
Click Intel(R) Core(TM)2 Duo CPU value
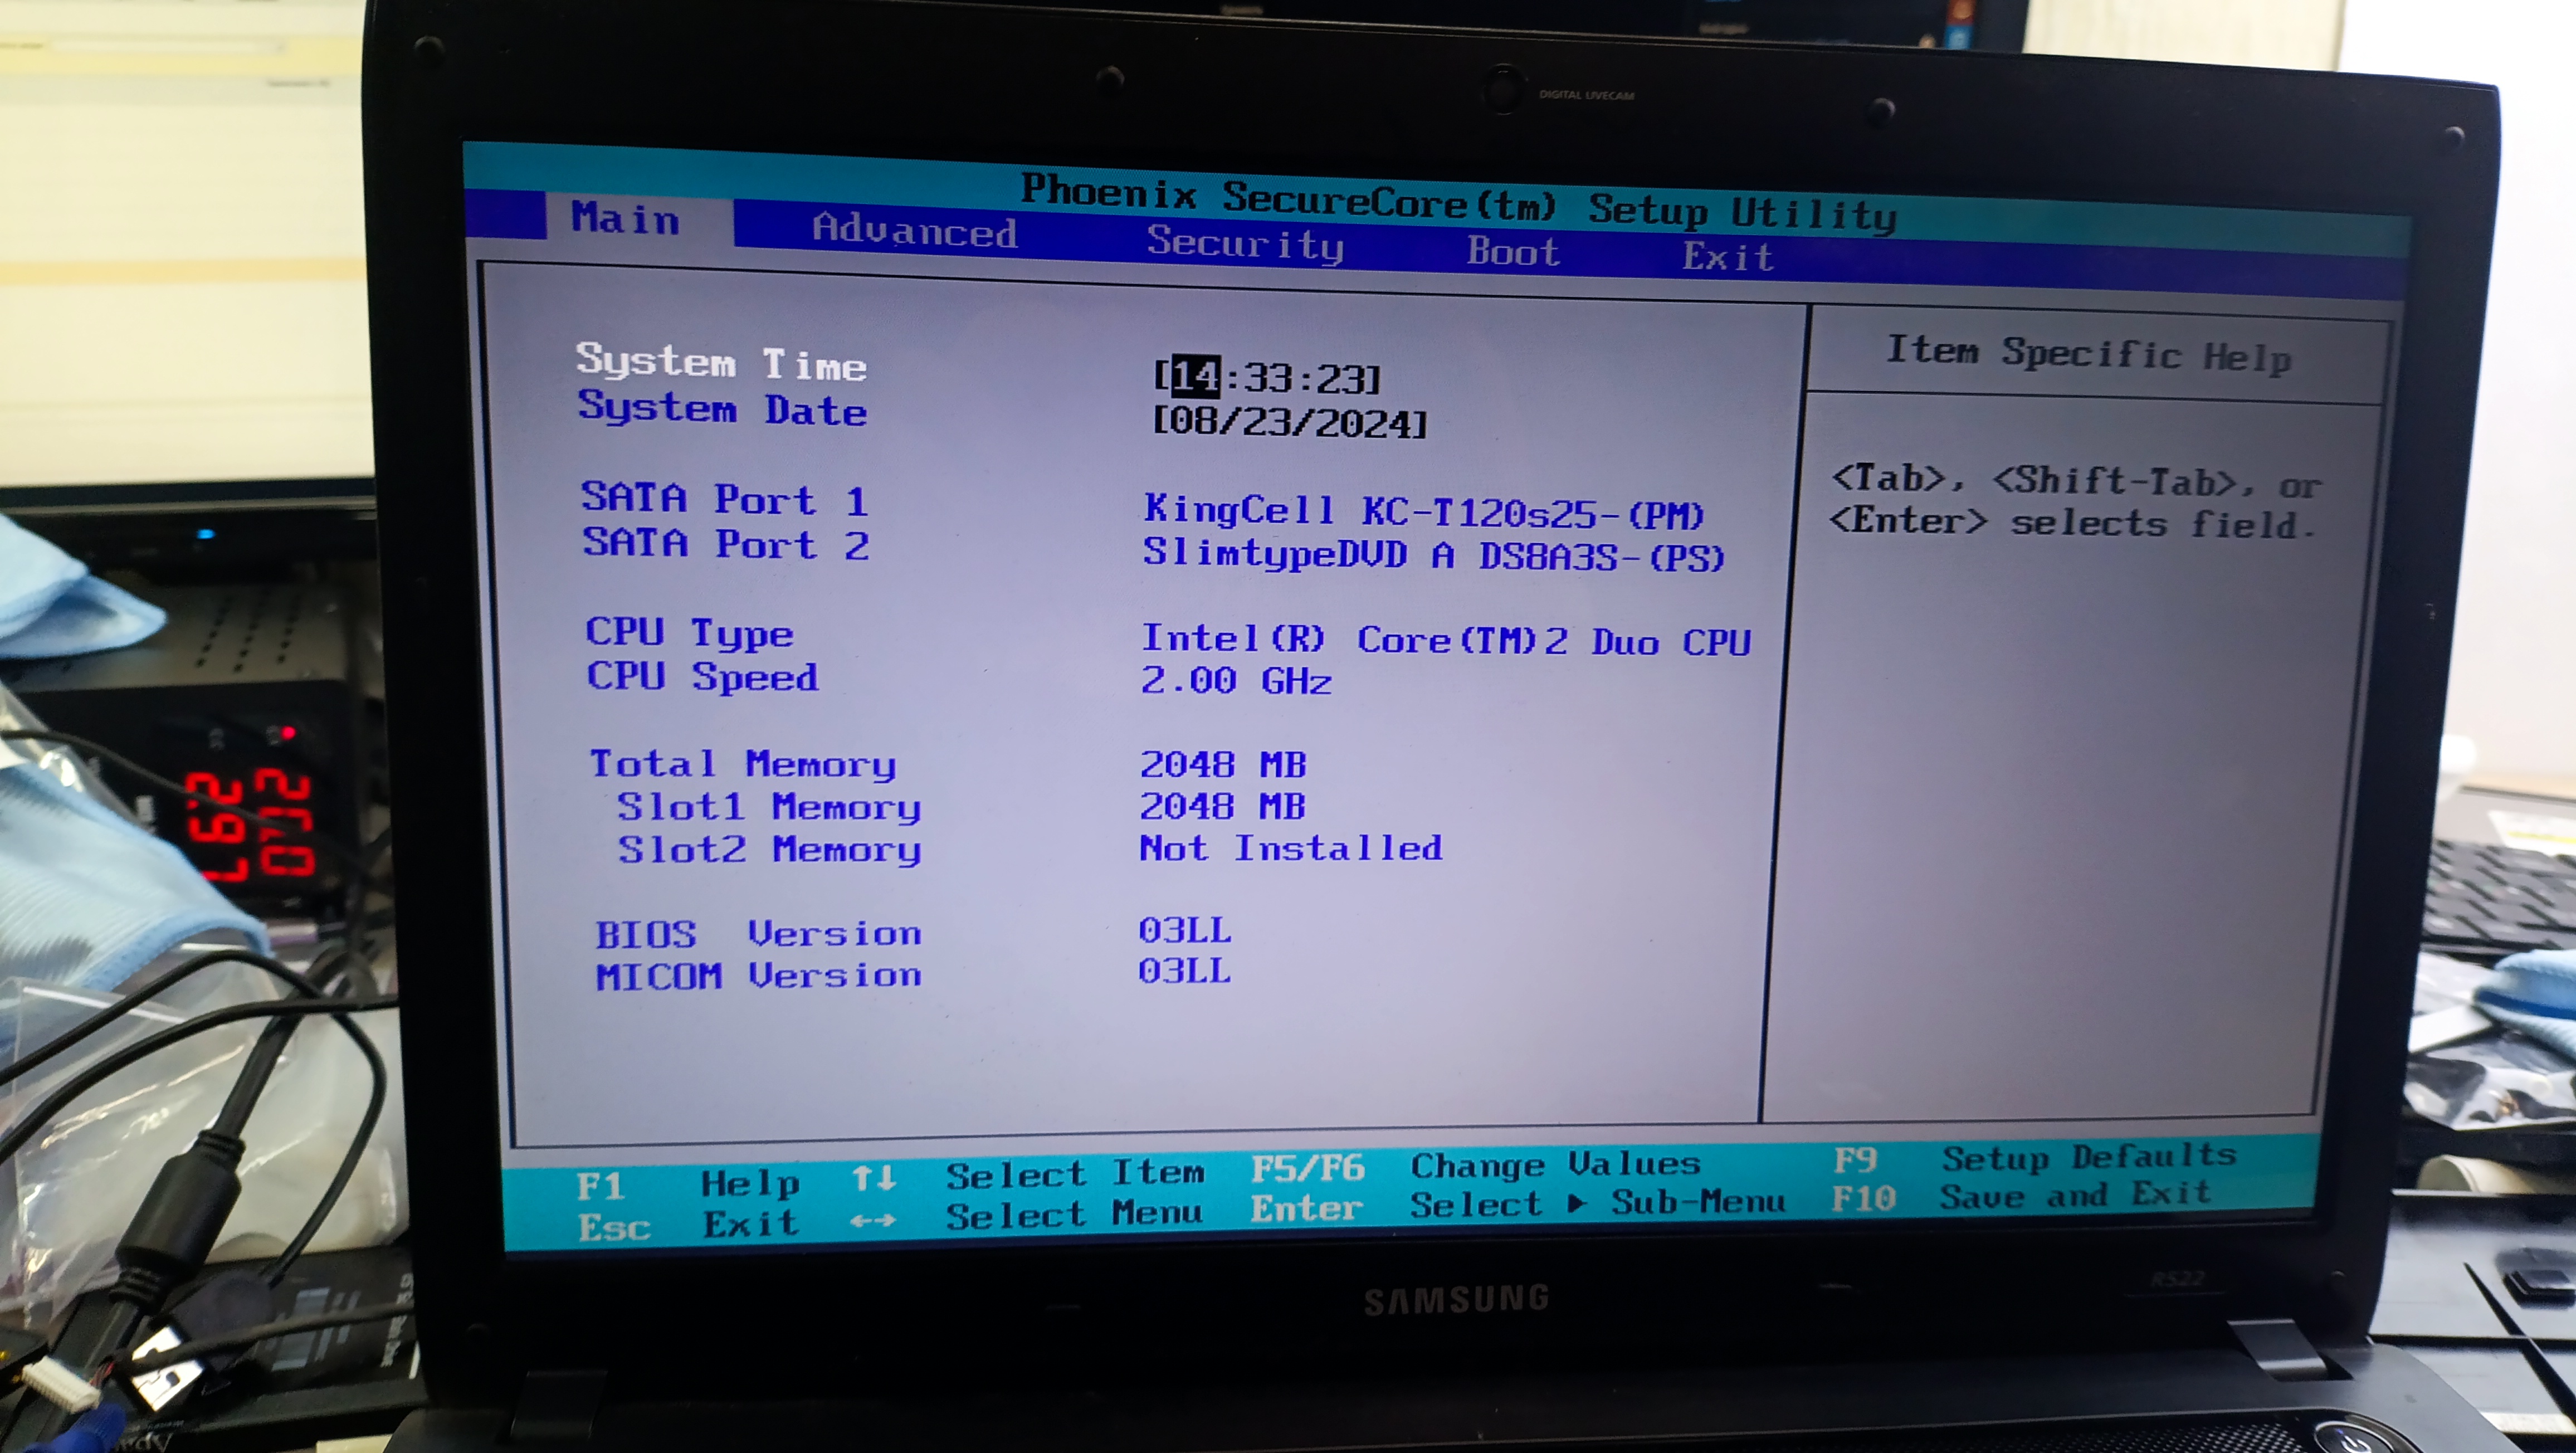(x=1446, y=640)
